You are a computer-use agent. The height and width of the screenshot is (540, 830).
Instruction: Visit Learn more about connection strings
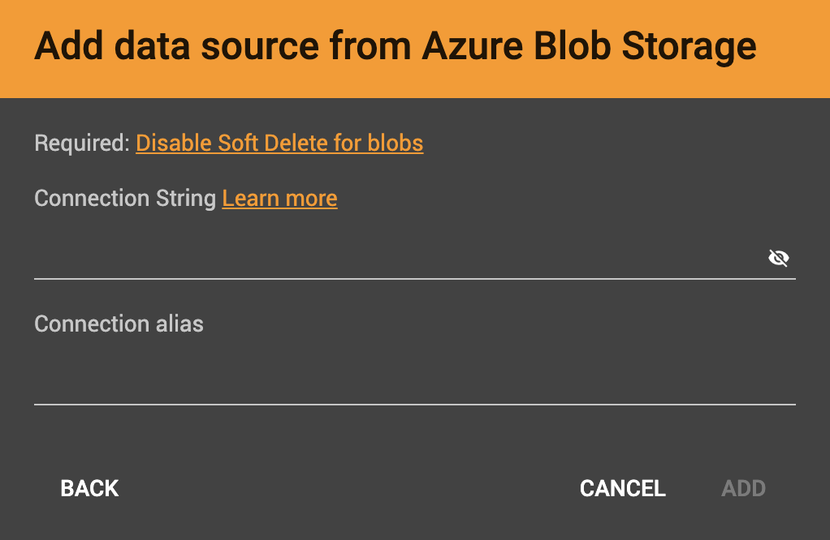click(279, 198)
